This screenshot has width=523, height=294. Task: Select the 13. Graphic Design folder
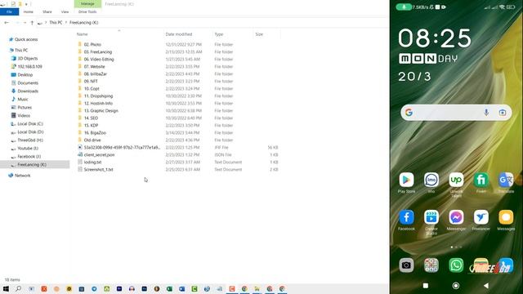click(101, 110)
